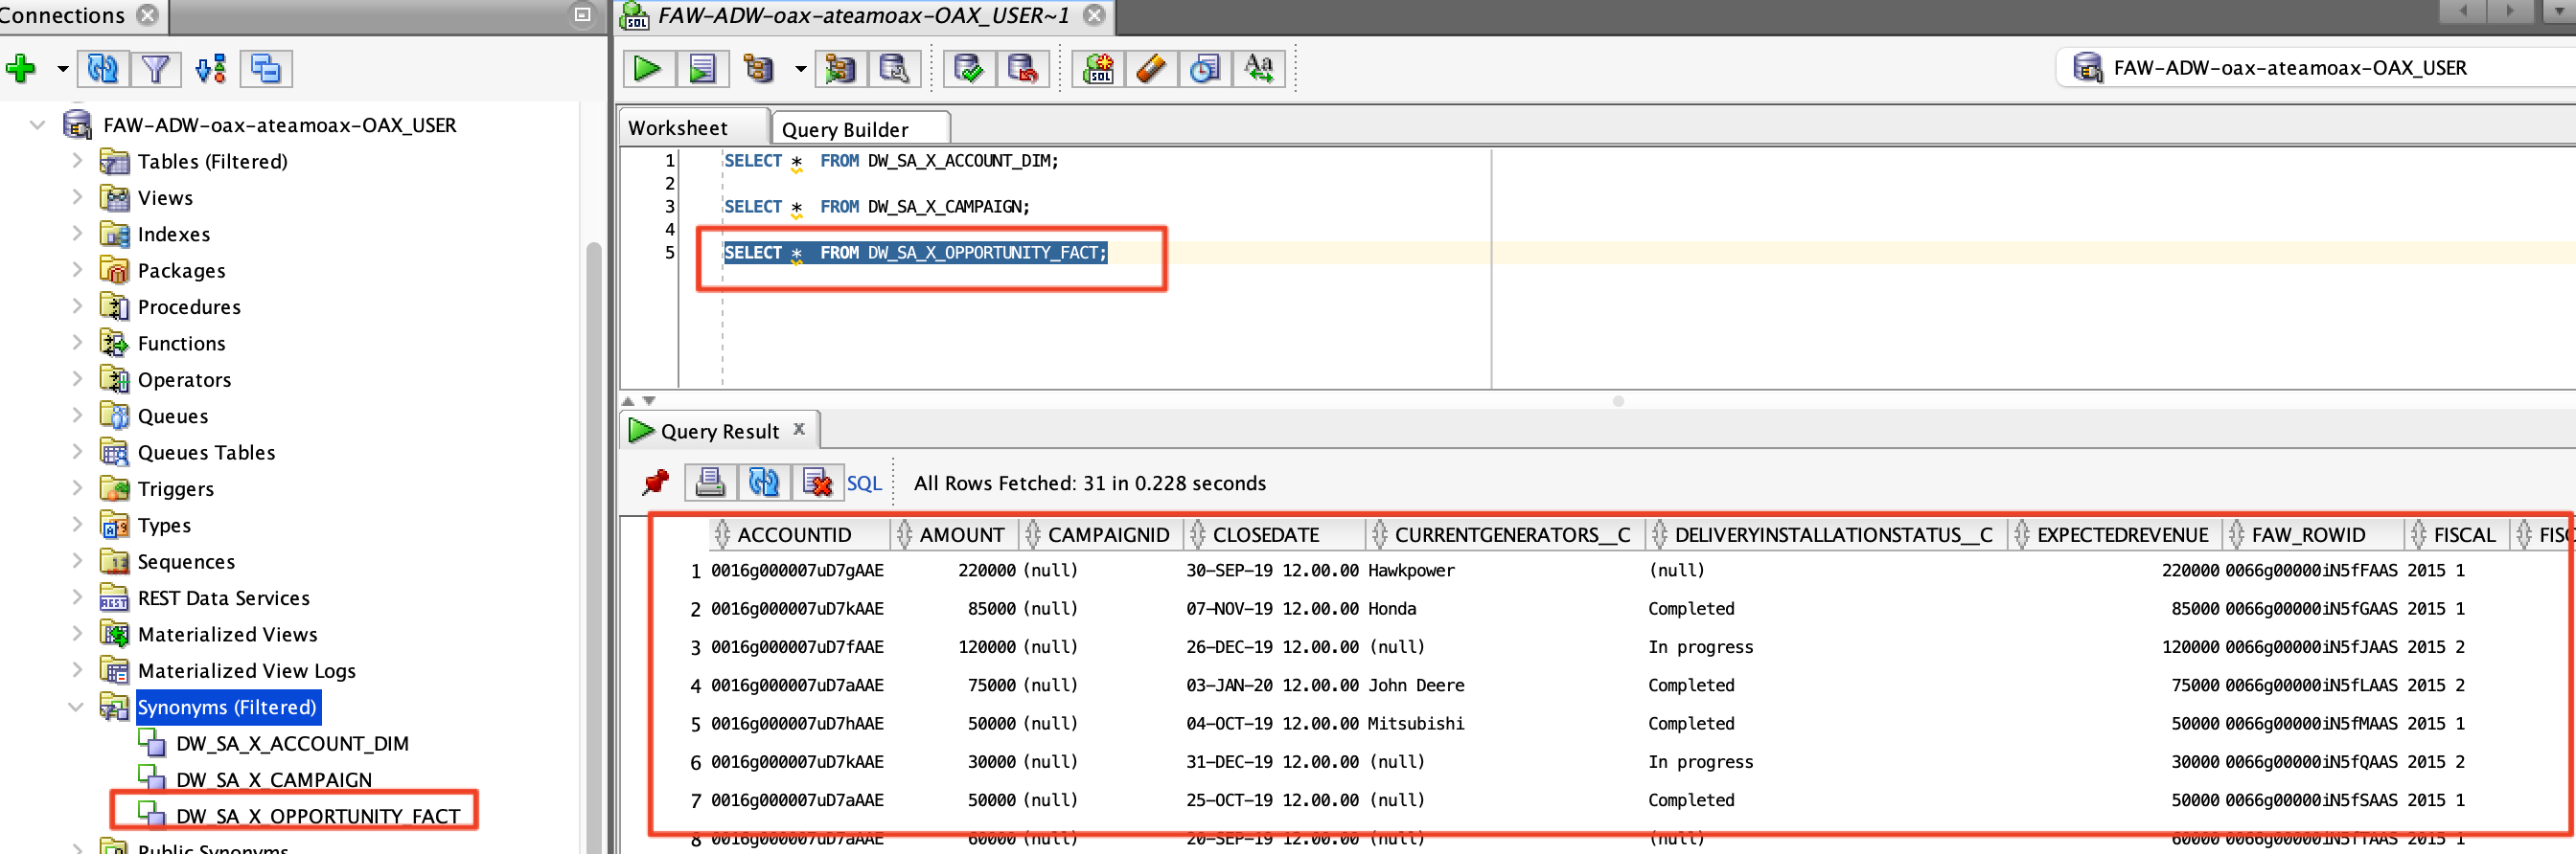Refresh the Query Result grid
2576x854 pixels.
click(x=763, y=483)
